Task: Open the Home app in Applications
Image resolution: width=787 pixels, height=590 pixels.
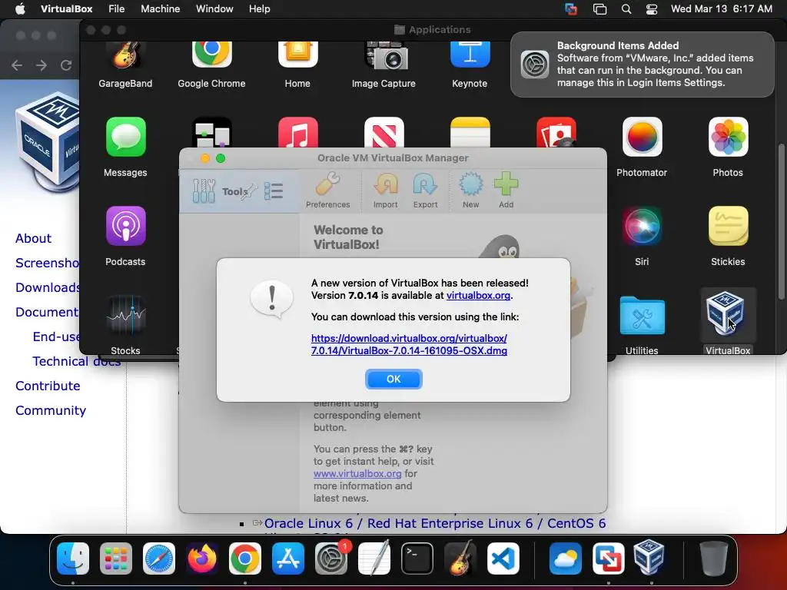Action: 297,65
